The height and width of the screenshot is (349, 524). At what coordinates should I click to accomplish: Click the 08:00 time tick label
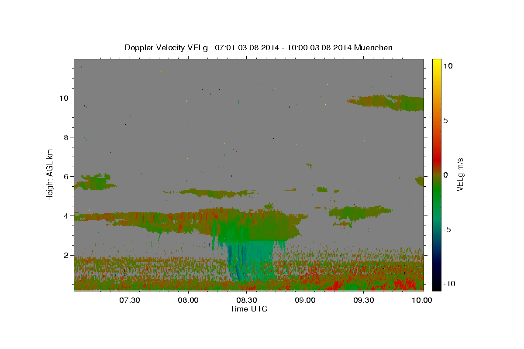(x=188, y=300)
